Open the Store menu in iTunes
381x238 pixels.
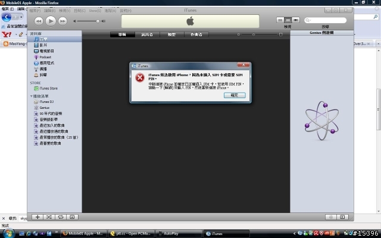(95, 11)
